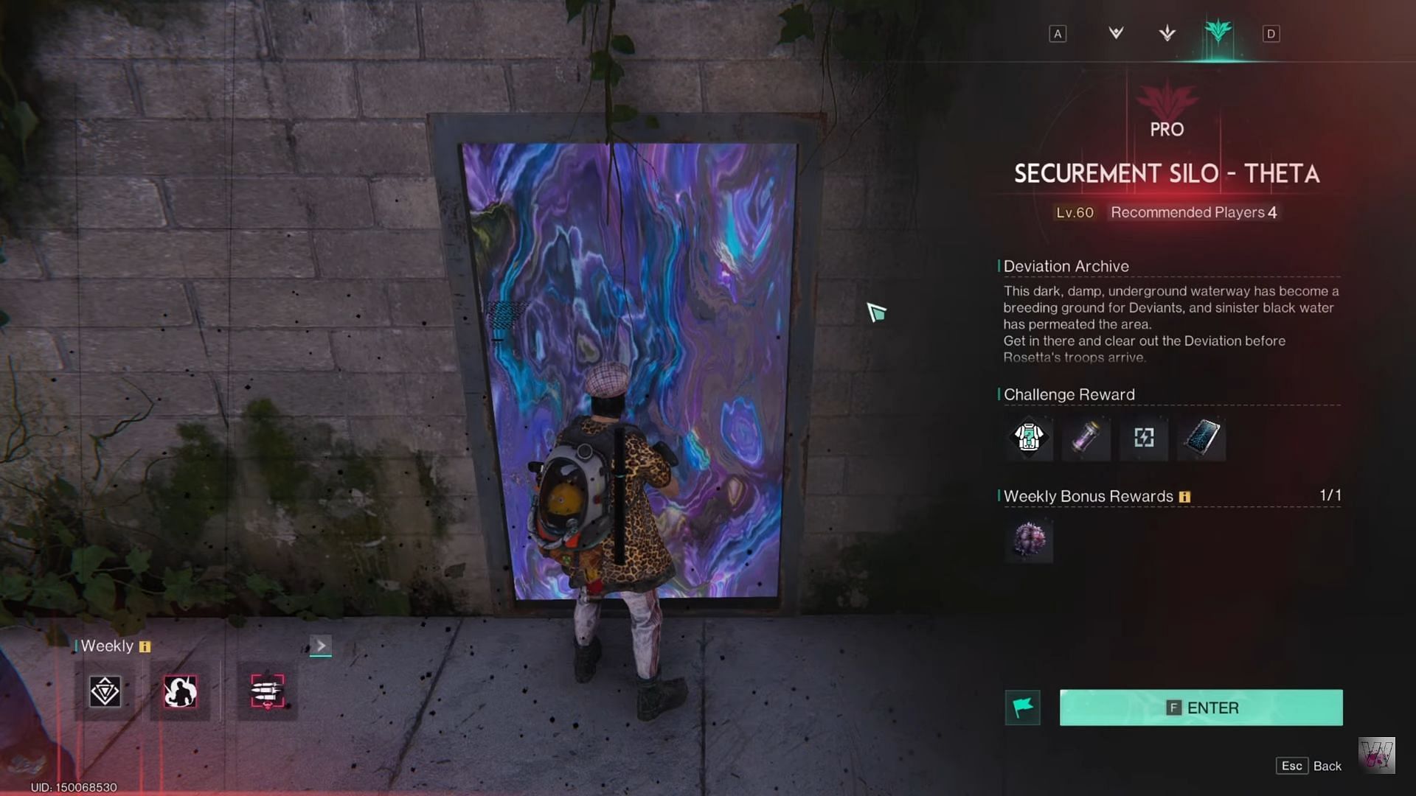Open the flag/report menu icon
This screenshot has height=796, width=1416.
click(x=1023, y=708)
